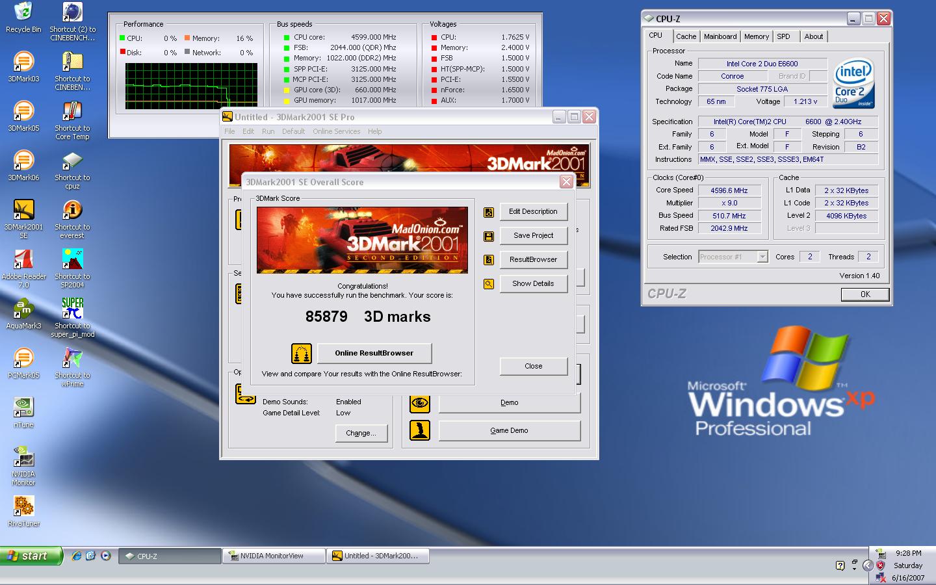
Task: Click the Save Project disk icon
Action: point(489,236)
